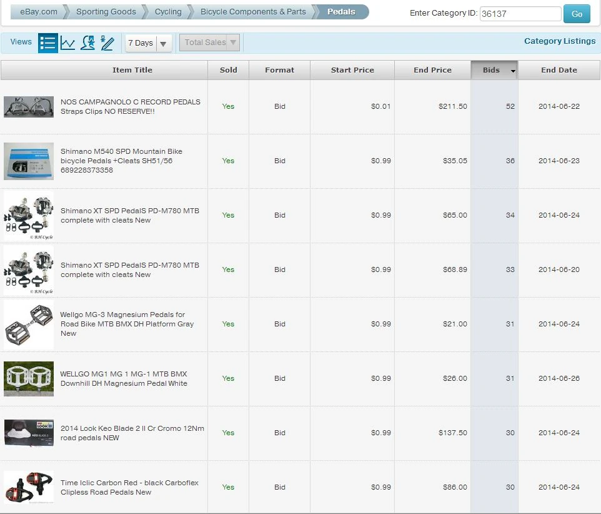Click title WELLGO MG1 MG 1 MG-1 MTB BMX
Screen dimensions: 601x514
[x=124, y=378]
